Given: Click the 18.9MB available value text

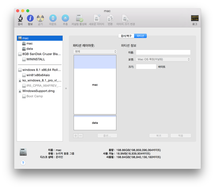Looking at the screenshot, I should coord(133,153).
